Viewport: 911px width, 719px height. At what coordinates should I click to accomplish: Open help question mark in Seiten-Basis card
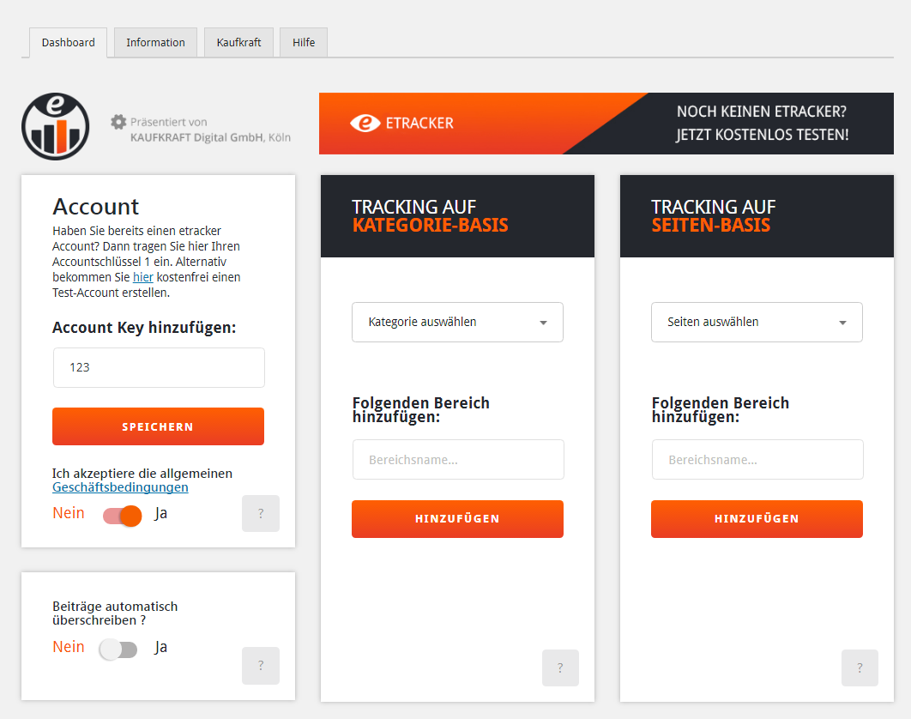click(860, 668)
